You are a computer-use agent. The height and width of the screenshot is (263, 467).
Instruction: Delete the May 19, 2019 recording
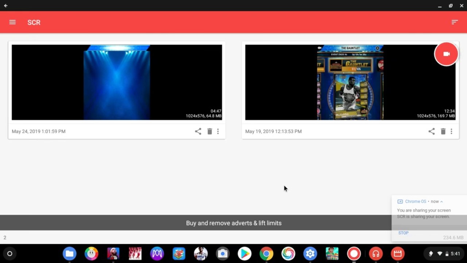pos(443,131)
